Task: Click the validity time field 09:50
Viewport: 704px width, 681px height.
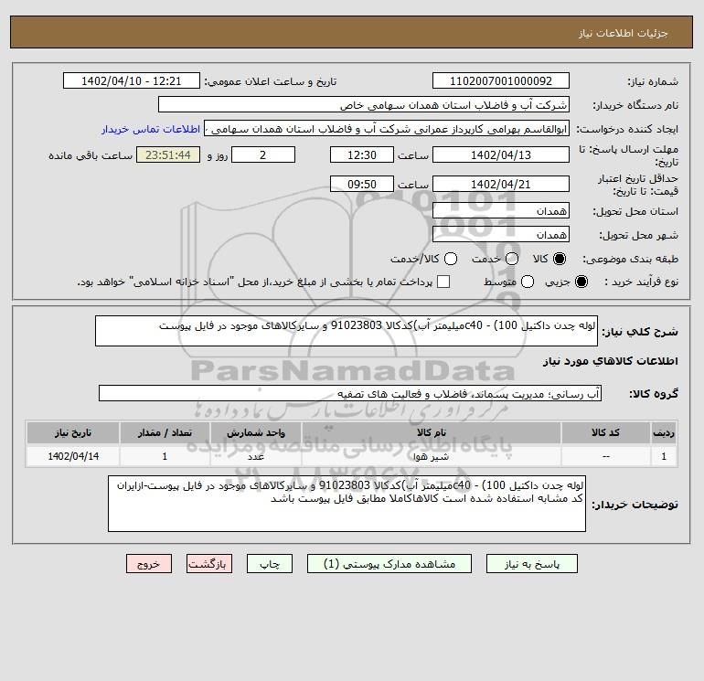Action: pyautogui.click(x=361, y=184)
